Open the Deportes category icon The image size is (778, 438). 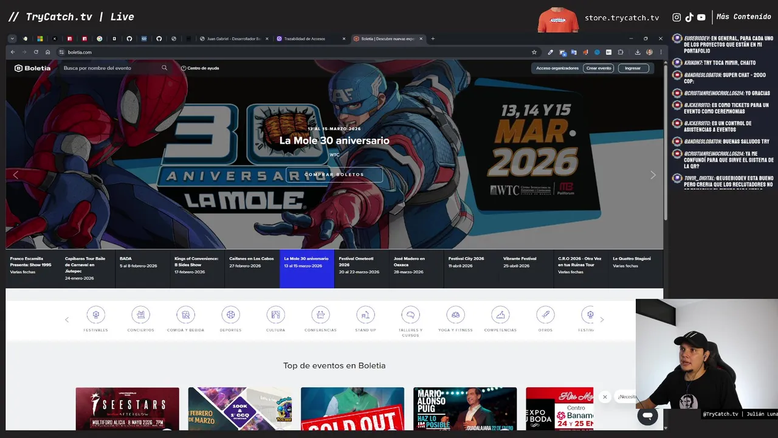(230, 315)
